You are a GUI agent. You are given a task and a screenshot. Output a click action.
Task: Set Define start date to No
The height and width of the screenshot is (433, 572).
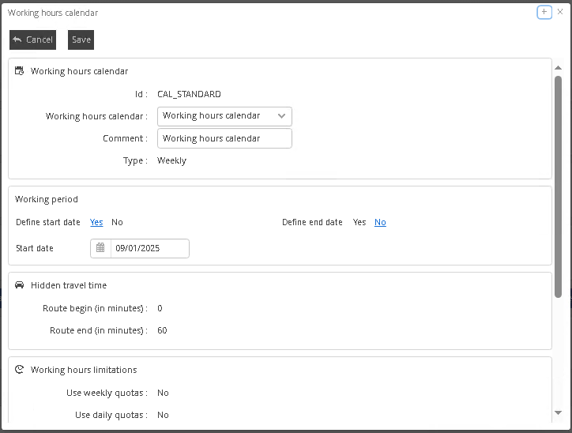(117, 222)
